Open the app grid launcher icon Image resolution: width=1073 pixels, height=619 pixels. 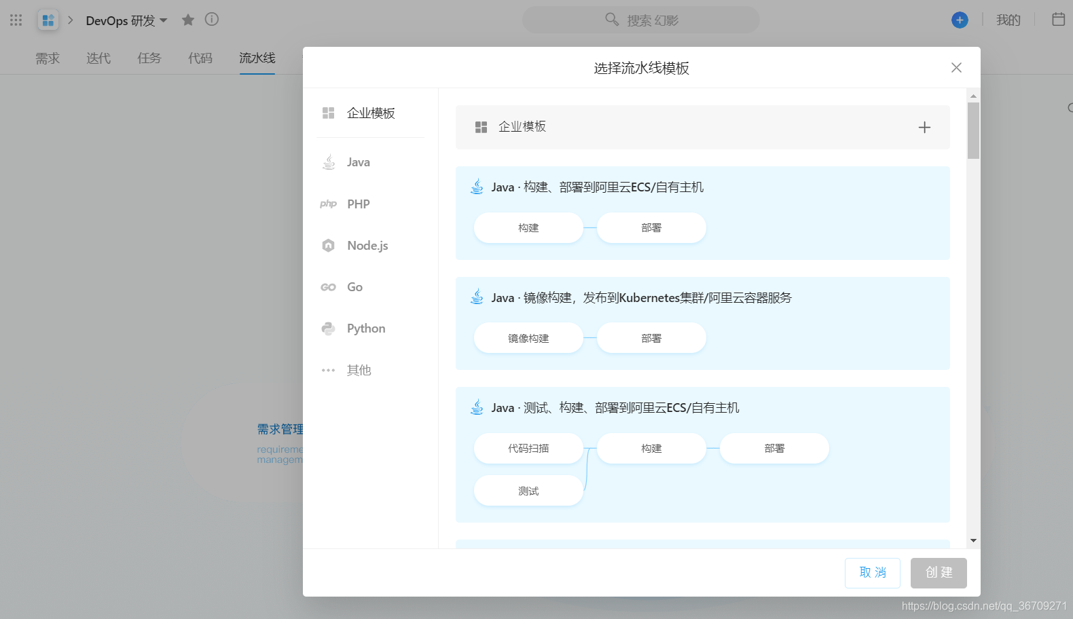click(16, 20)
